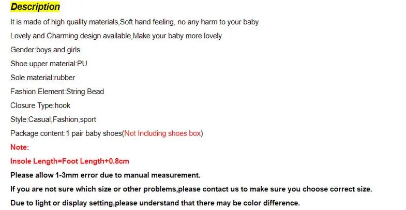The width and height of the screenshot is (406, 210).
Task: Click the please contact us sentence
Action: click(191, 189)
